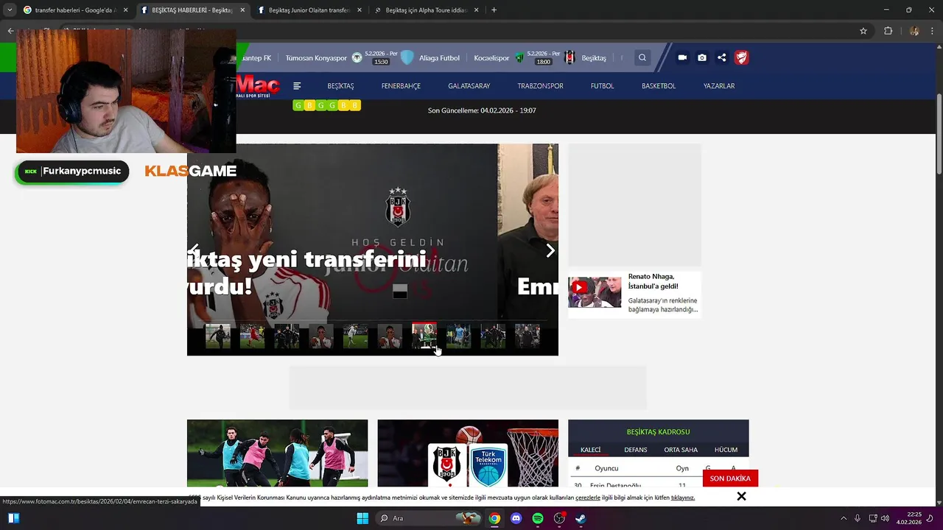Select the HÜCUM squad tab

(x=726, y=450)
